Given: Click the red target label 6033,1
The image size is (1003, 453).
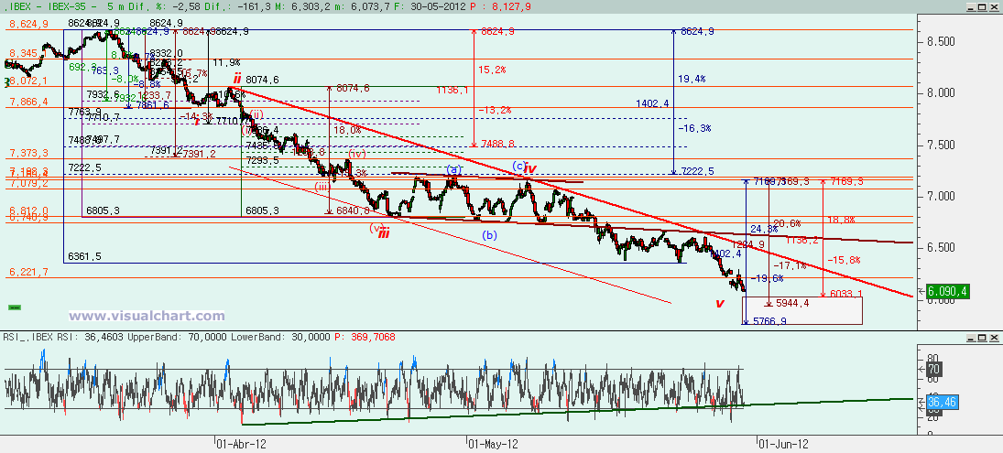Looking at the screenshot, I should 846,294.
